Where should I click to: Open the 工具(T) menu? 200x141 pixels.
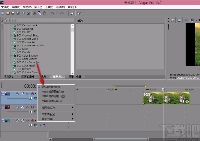coord(49,7)
